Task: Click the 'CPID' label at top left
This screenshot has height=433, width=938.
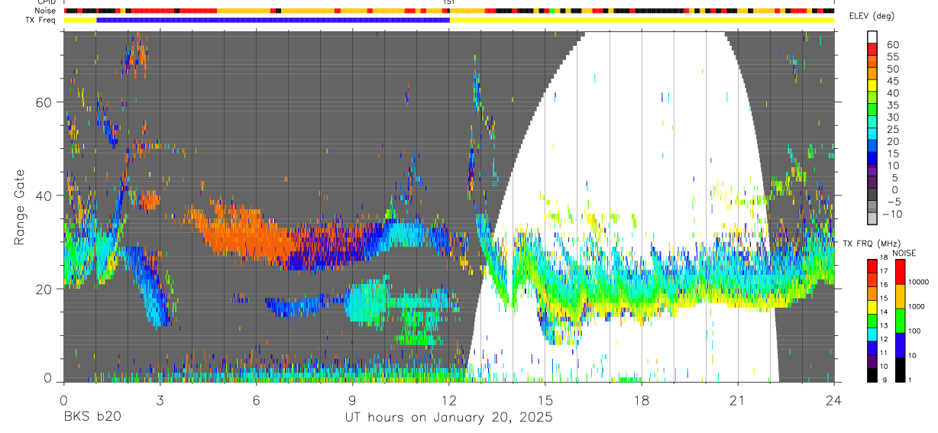Action: click(46, 2)
